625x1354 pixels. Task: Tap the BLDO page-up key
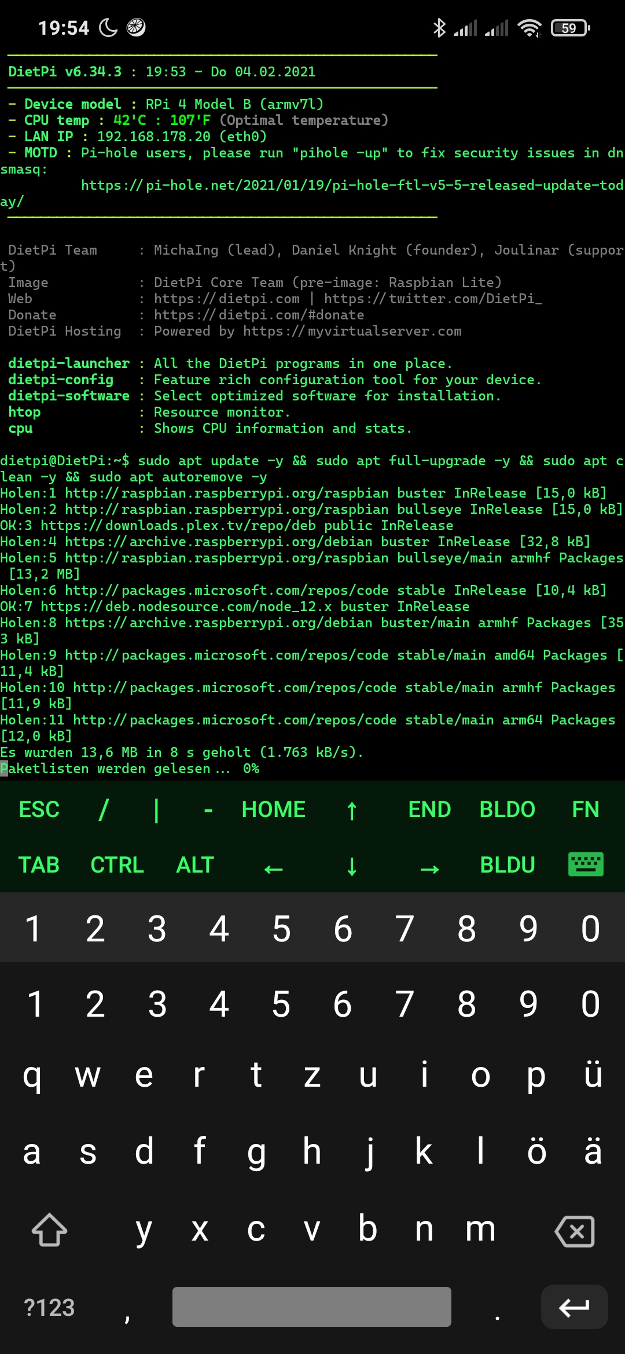508,809
